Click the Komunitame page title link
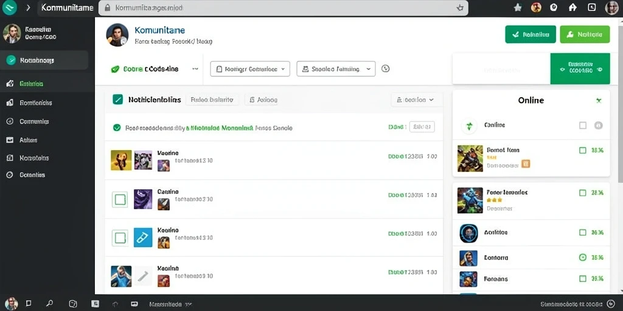 coord(160,30)
